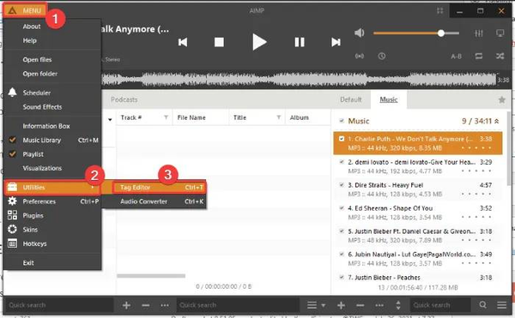The image size is (515, 318).
Task: Open the playlist hamburger dropdown
Action: pyautogui.click(x=316, y=305)
